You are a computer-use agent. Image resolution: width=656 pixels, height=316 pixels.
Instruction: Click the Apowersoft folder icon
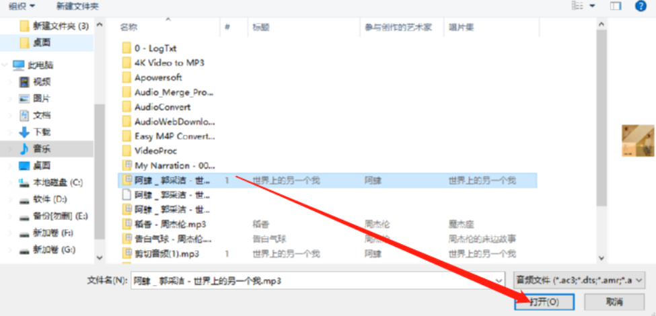[126, 77]
